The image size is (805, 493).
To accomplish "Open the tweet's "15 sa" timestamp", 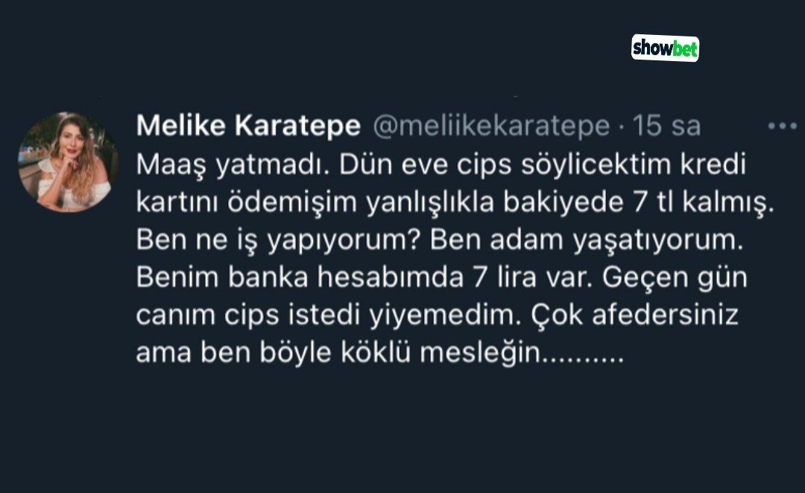I will (666, 127).
